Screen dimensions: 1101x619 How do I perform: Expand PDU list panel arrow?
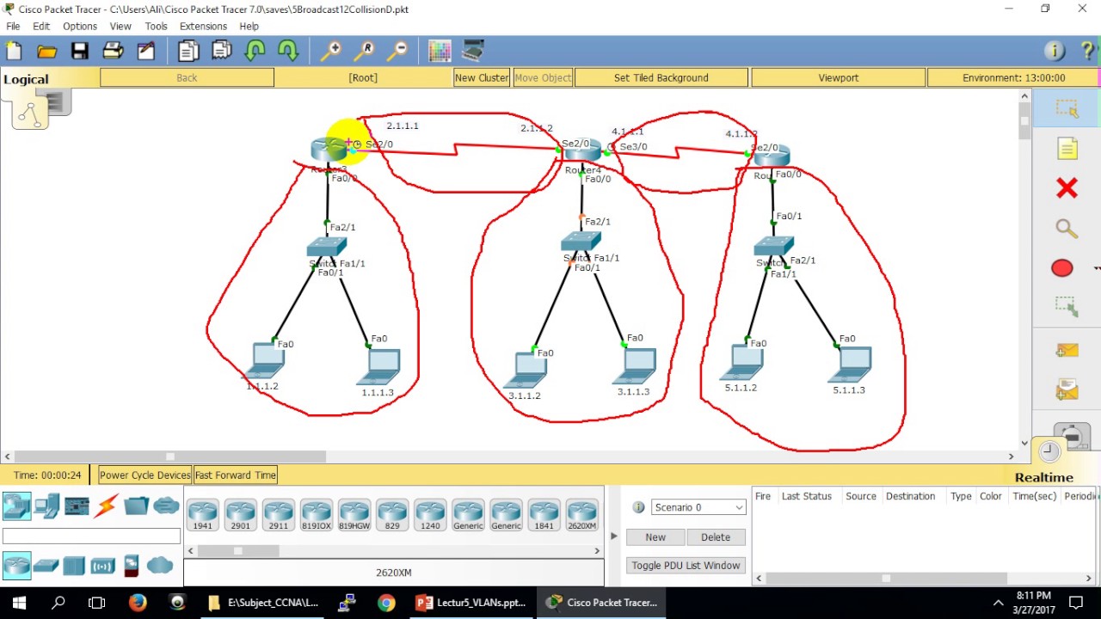click(x=613, y=536)
